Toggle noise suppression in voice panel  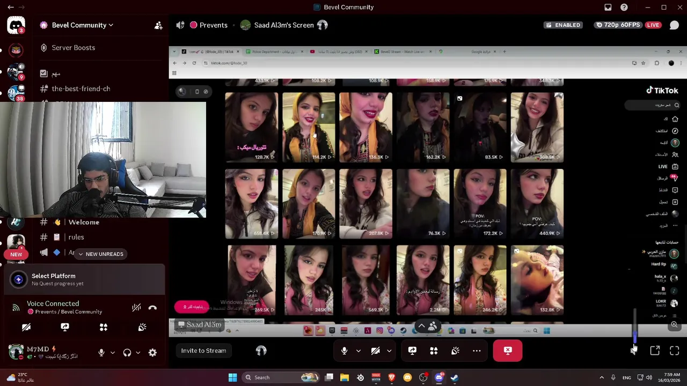136,308
